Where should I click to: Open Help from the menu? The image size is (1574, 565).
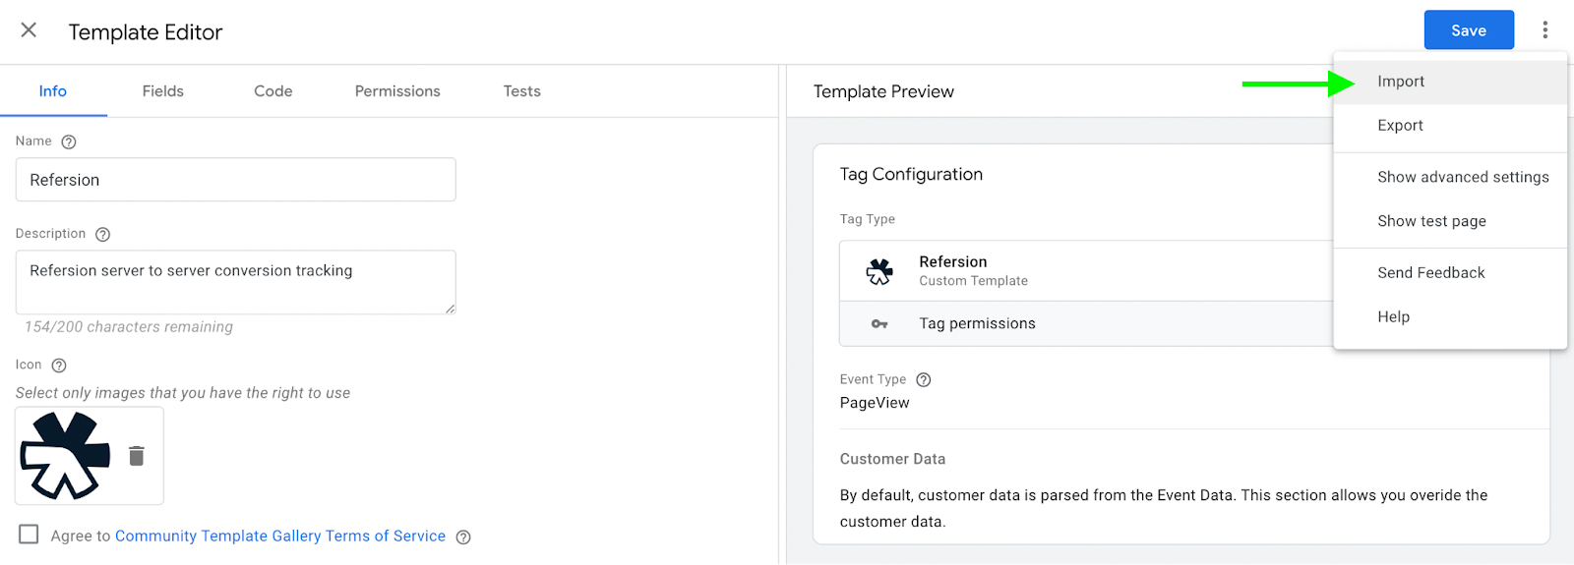tap(1450, 317)
